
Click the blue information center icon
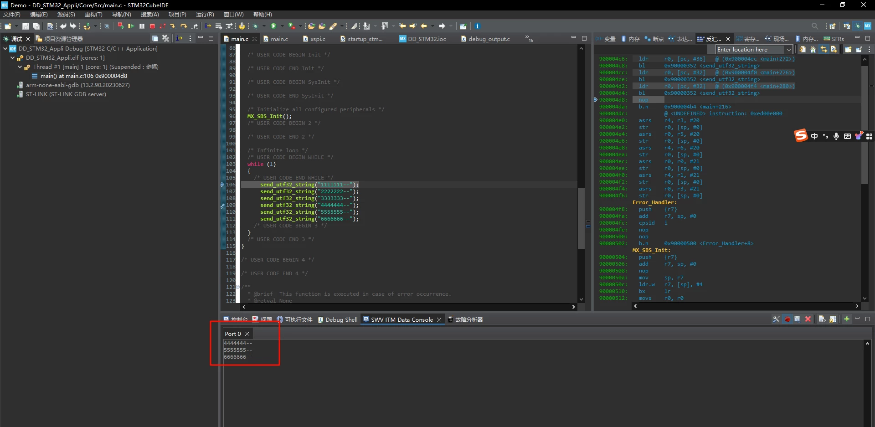477,26
